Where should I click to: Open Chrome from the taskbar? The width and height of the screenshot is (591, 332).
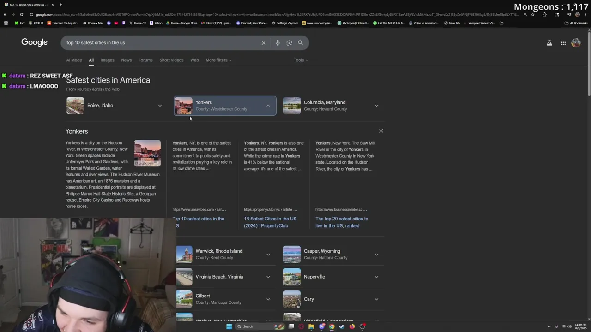[332, 326]
